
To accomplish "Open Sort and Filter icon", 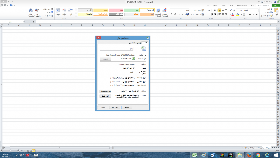I will [x=37, y=10].
